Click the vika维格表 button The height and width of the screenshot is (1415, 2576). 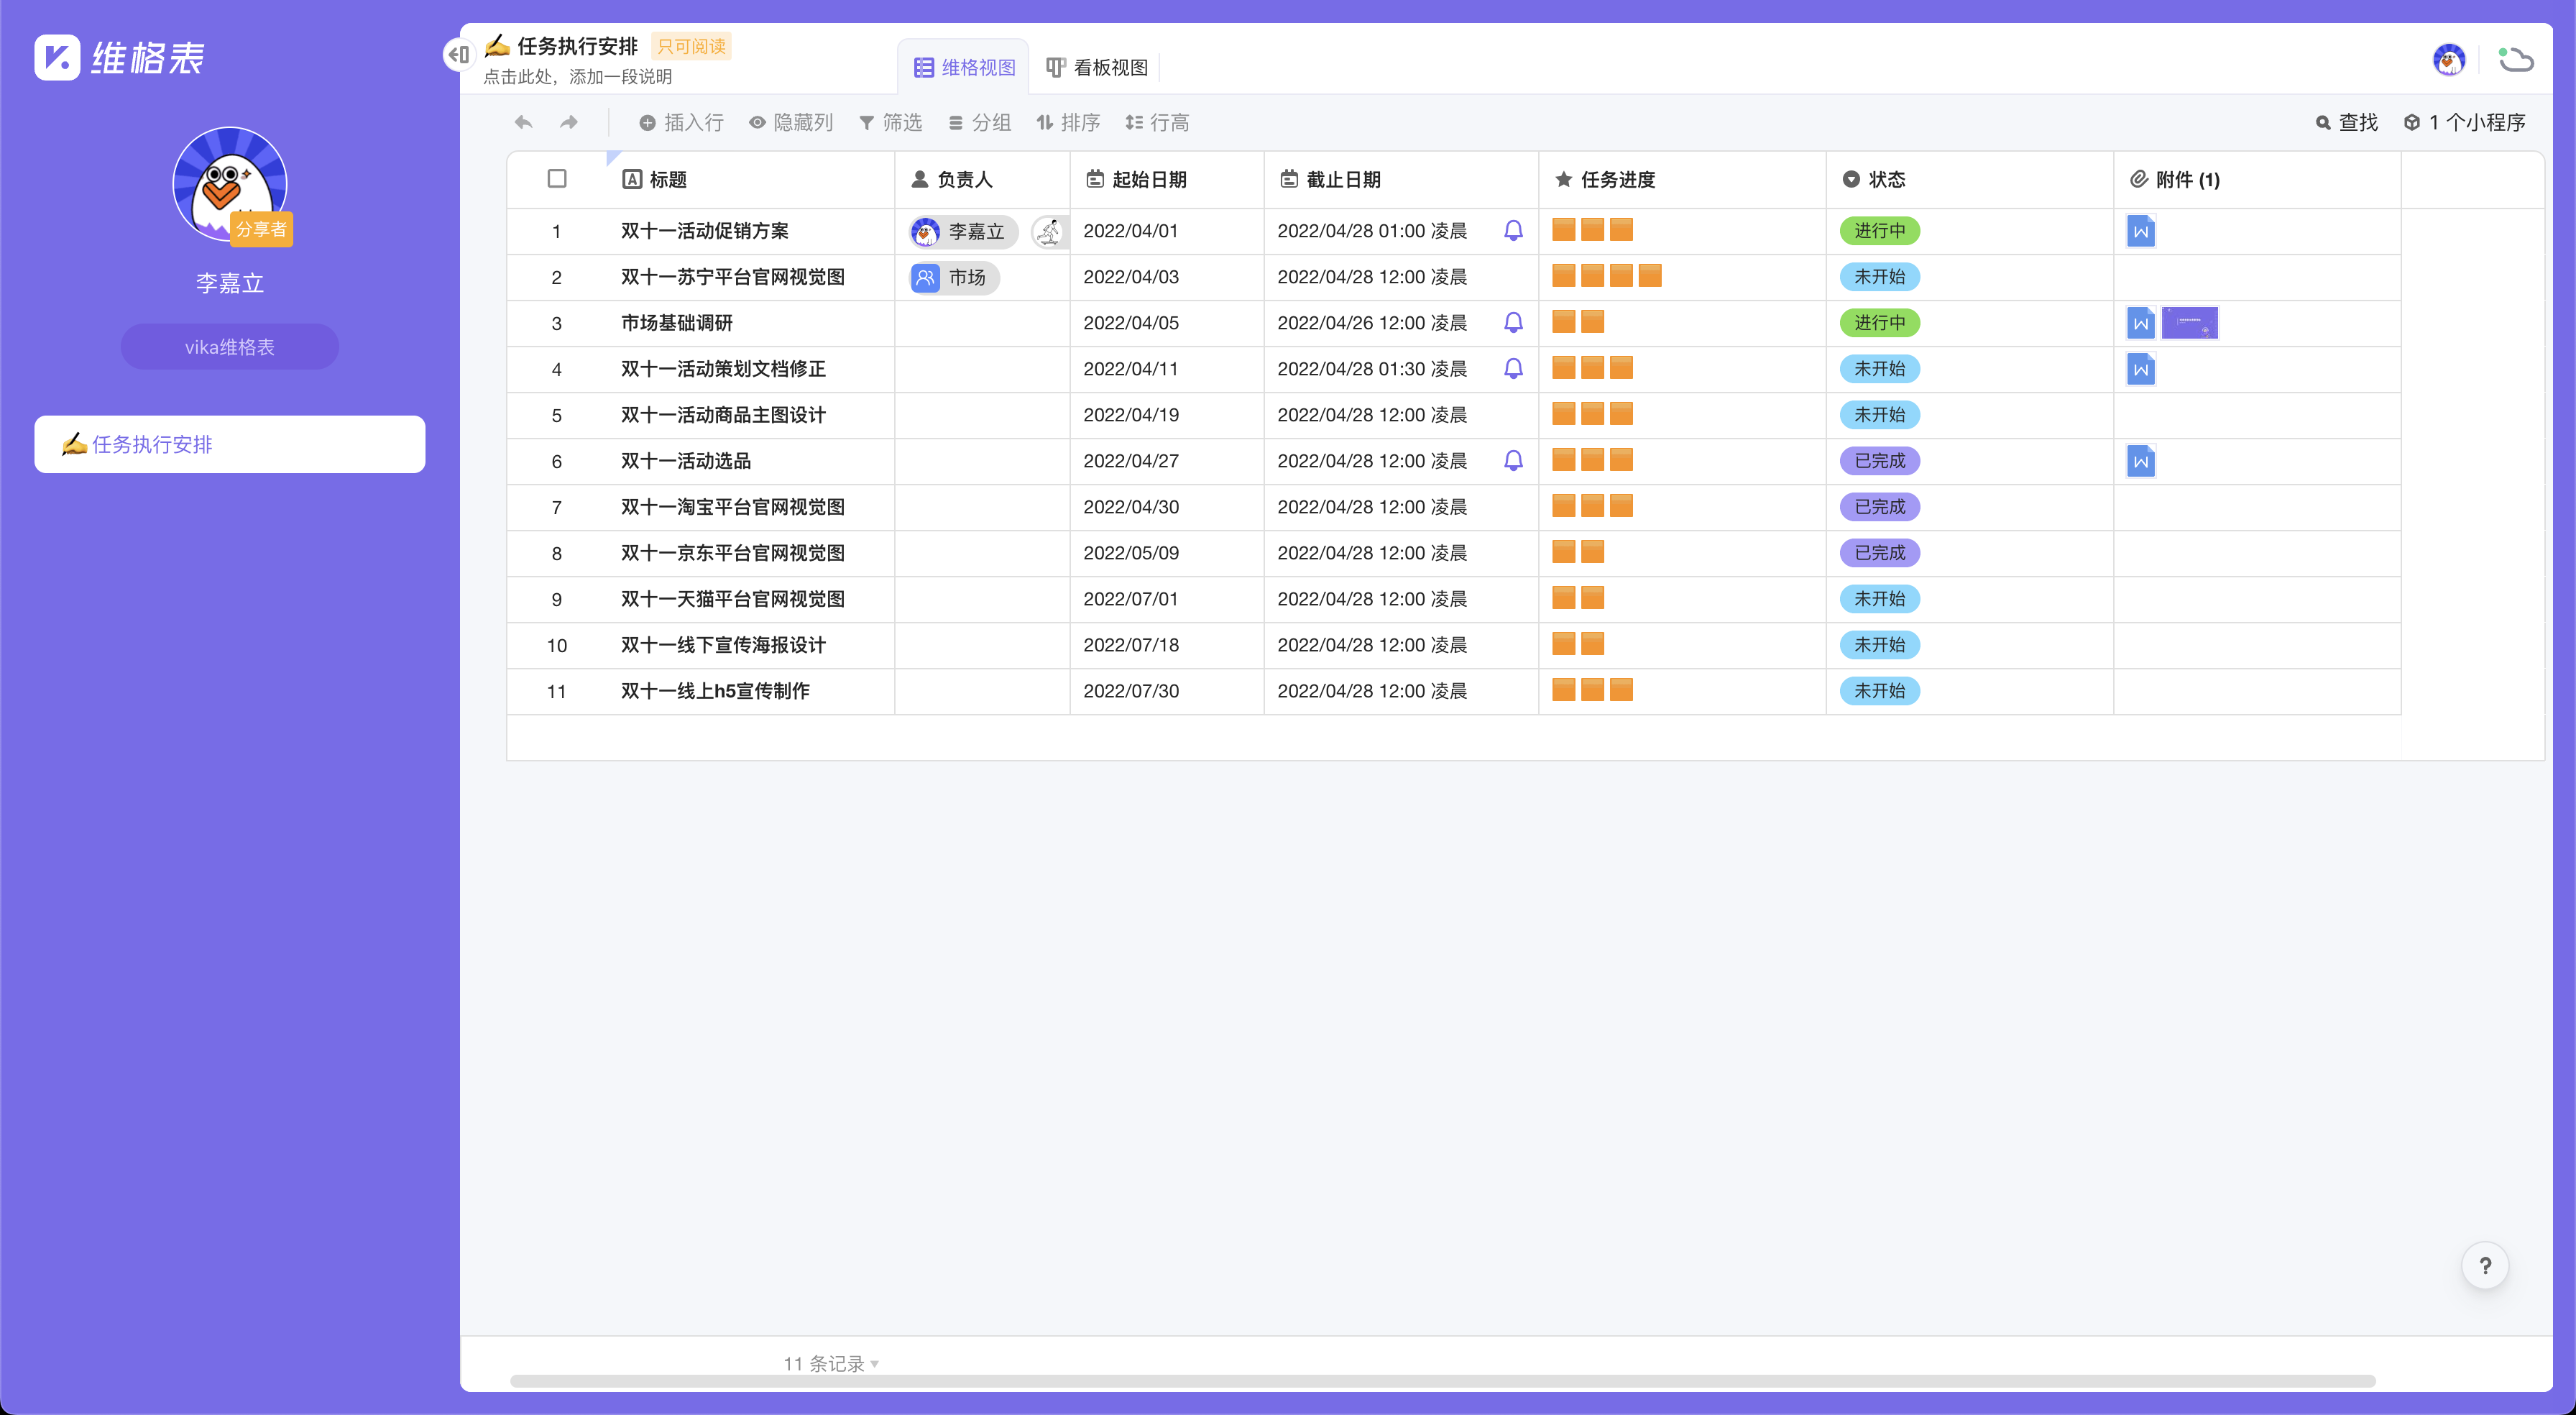pyautogui.click(x=229, y=347)
